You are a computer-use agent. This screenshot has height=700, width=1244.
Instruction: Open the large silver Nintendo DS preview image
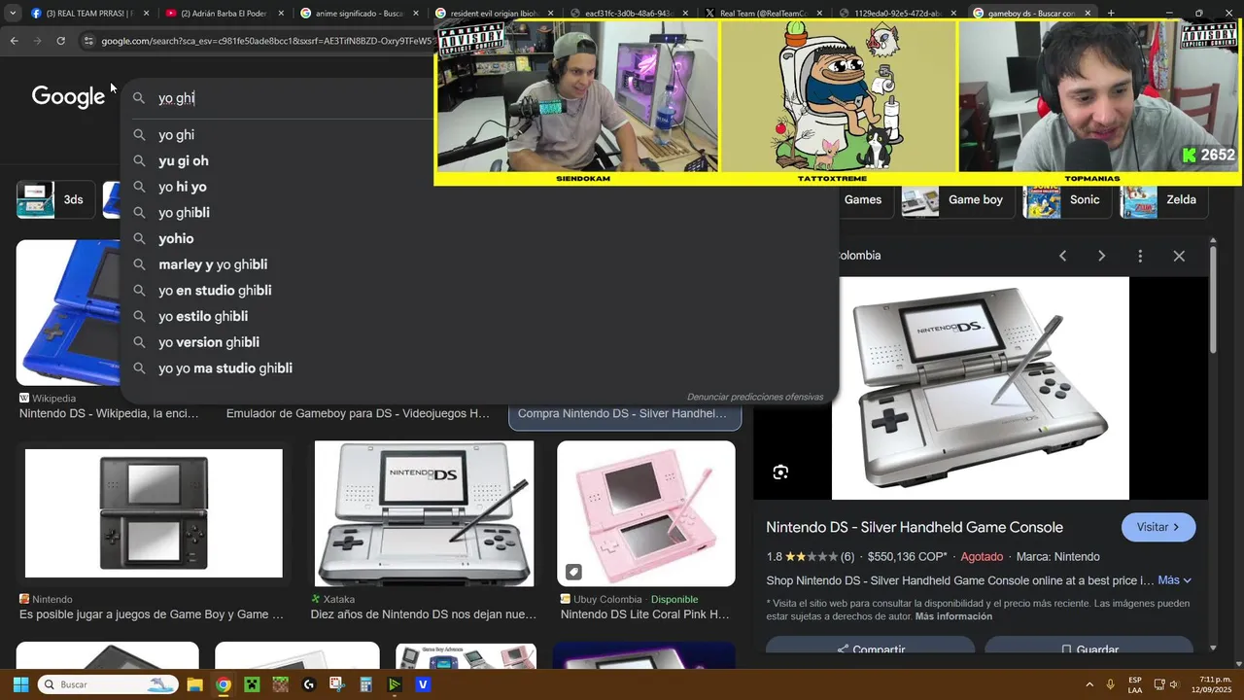(981, 388)
